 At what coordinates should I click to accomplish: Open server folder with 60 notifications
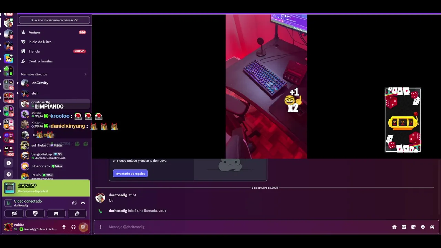(x=9, y=84)
